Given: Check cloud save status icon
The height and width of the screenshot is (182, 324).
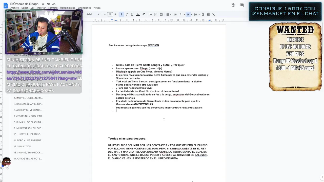Looking at the screenshot, I should [54, 4].
